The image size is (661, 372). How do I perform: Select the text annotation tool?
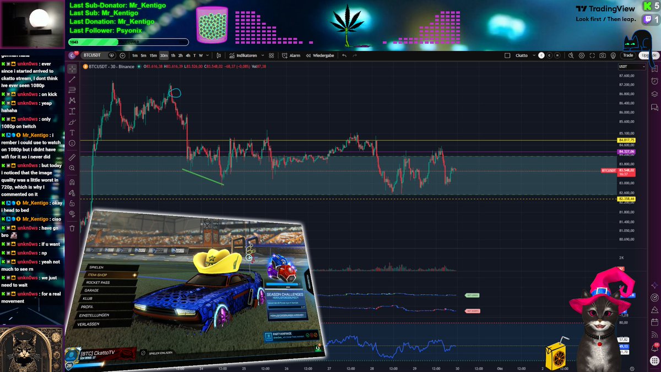pyautogui.click(x=72, y=133)
